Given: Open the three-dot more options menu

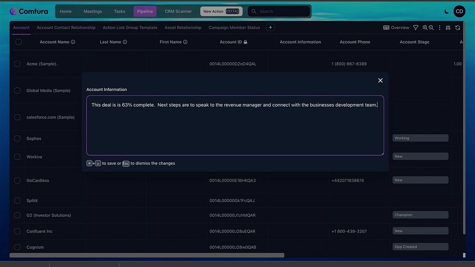Looking at the screenshot, I should coord(439,28).
